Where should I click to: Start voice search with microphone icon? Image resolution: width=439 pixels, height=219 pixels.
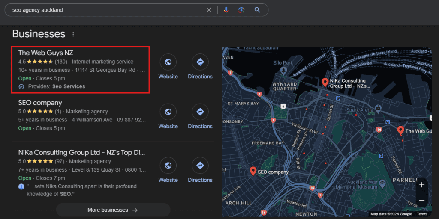226,10
